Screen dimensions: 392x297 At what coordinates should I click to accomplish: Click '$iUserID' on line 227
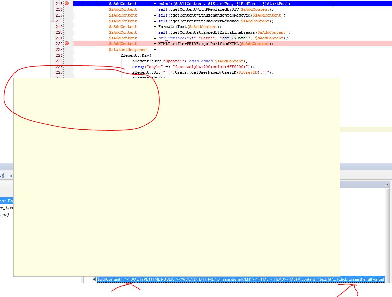[248, 72]
